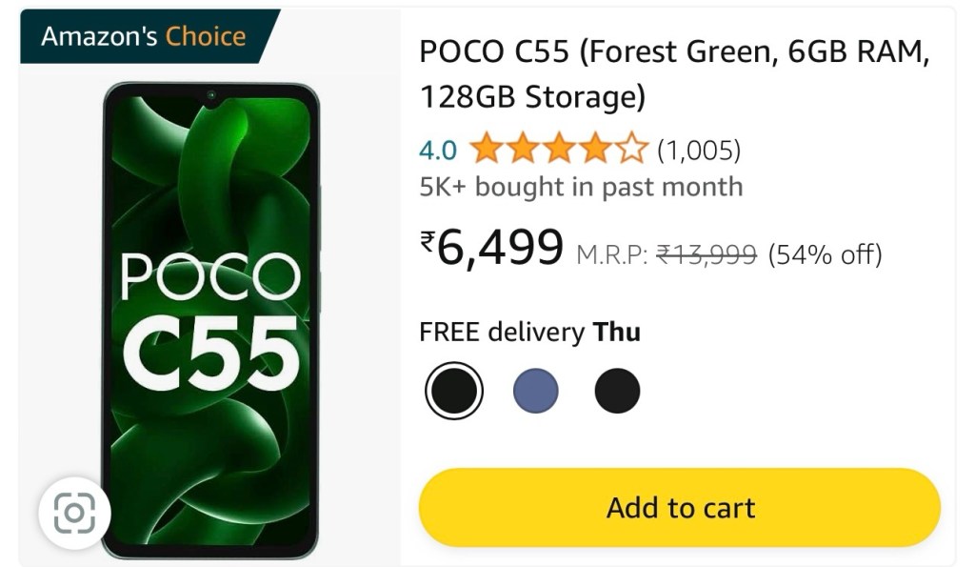Open the POCO C55 Forest Green title link
The image size is (975, 567).
tap(673, 73)
